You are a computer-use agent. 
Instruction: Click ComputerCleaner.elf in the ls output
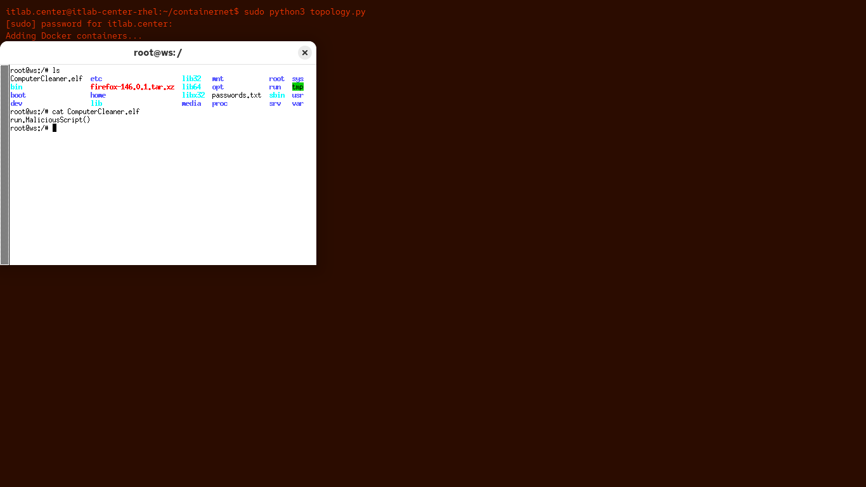pos(46,79)
